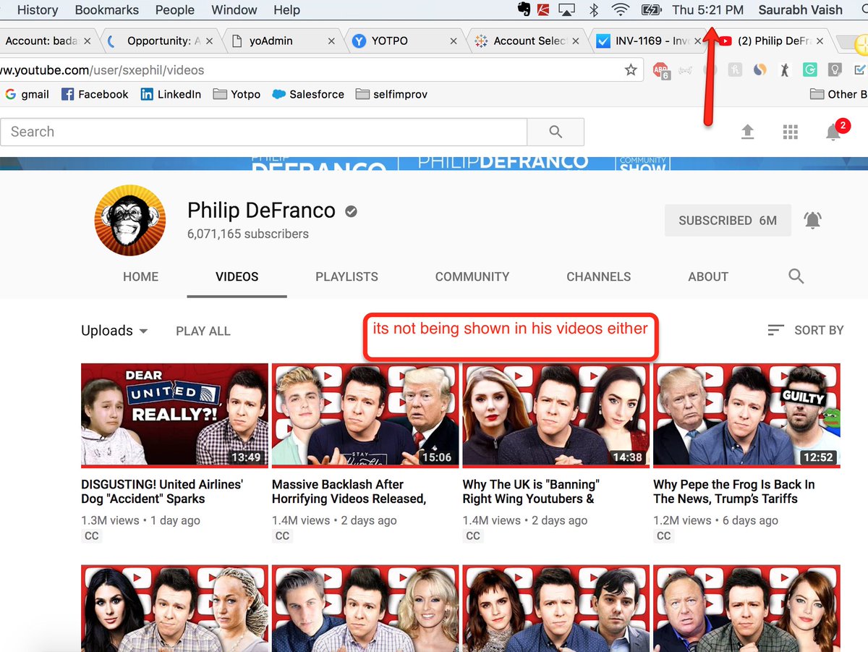Open the Wi-Fi status menu
Image resolution: width=868 pixels, height=652 pixels.
(620, 10)
